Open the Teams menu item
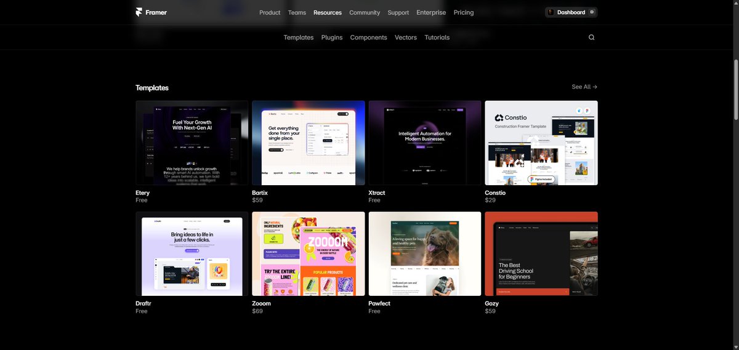739x350 pixels. tap(297, 12)
